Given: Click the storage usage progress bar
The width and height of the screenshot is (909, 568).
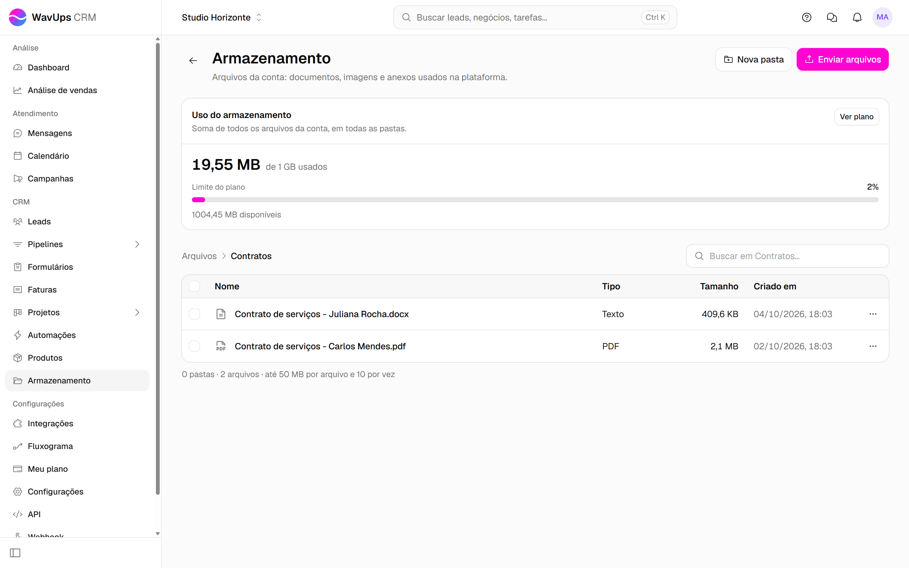Looking at the screenshot, I should [x=535, y=200].
